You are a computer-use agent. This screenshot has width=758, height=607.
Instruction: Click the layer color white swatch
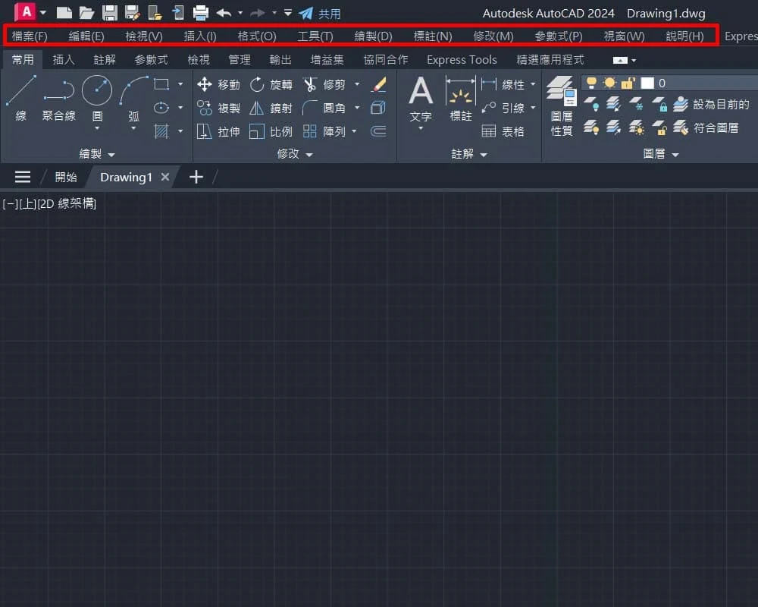coord(647,83)
